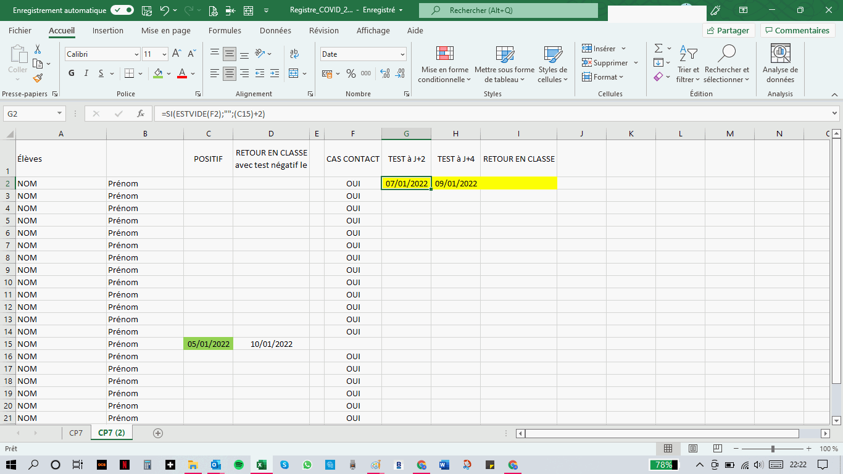Click the Italic formatting icon
This screenshot has width=843, height=474.
click(86, 73)
